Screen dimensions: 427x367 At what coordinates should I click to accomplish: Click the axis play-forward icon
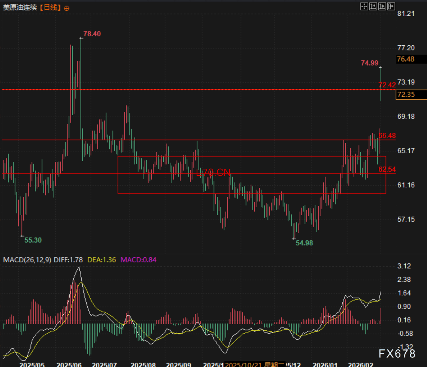382,6
